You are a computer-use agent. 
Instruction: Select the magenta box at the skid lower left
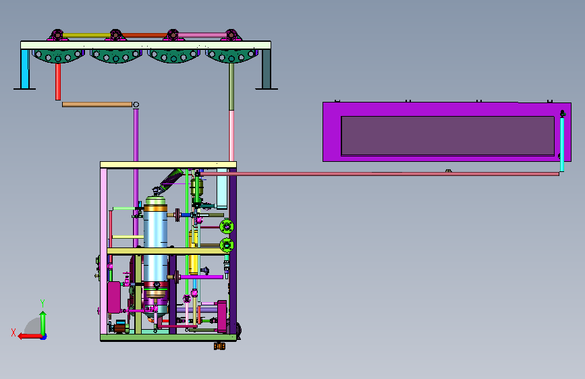pyautogui.click(x=114, y=297)
